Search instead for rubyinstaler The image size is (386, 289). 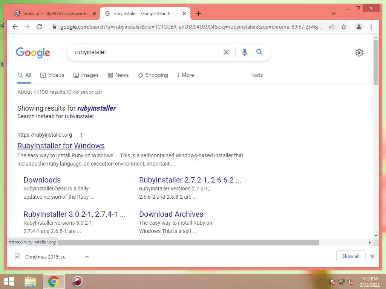pyautogui.click(x=79, y=116)
